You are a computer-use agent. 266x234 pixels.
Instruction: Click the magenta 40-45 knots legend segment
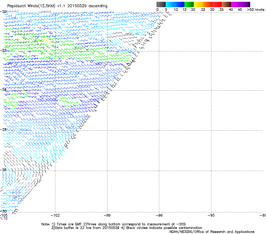(236, 4)
